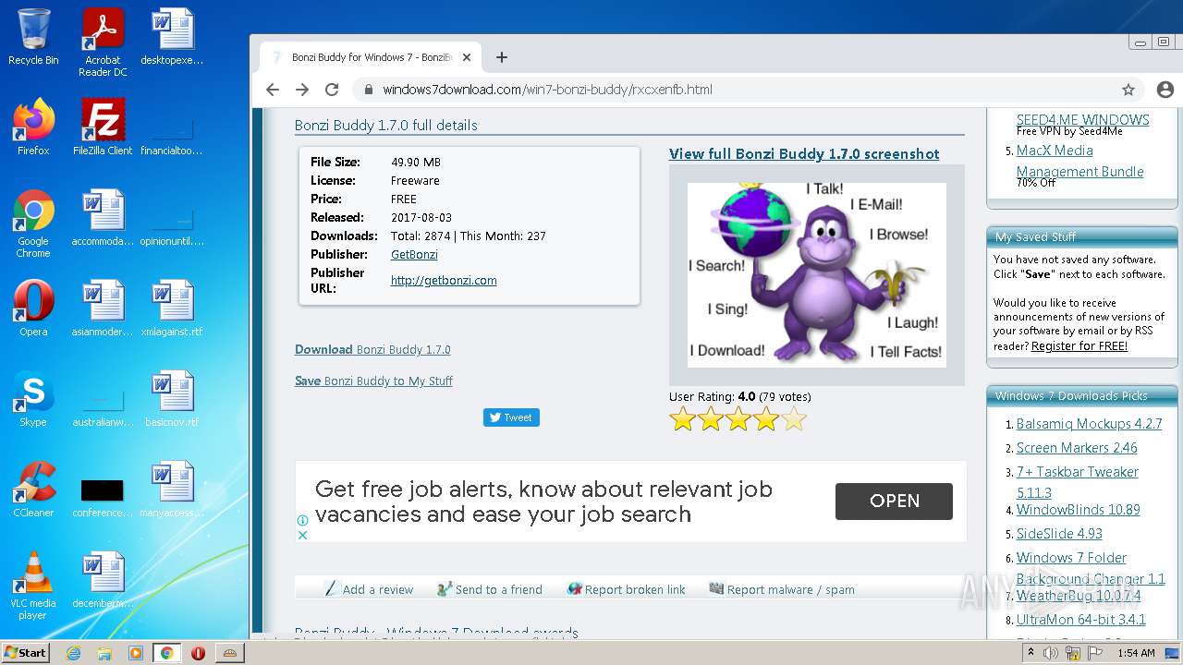
Task: Click Send to a friend
Action: [x=490, y=589]
